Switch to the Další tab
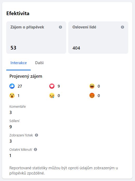The width and height of the screenshot is (135, 181). 39,63
